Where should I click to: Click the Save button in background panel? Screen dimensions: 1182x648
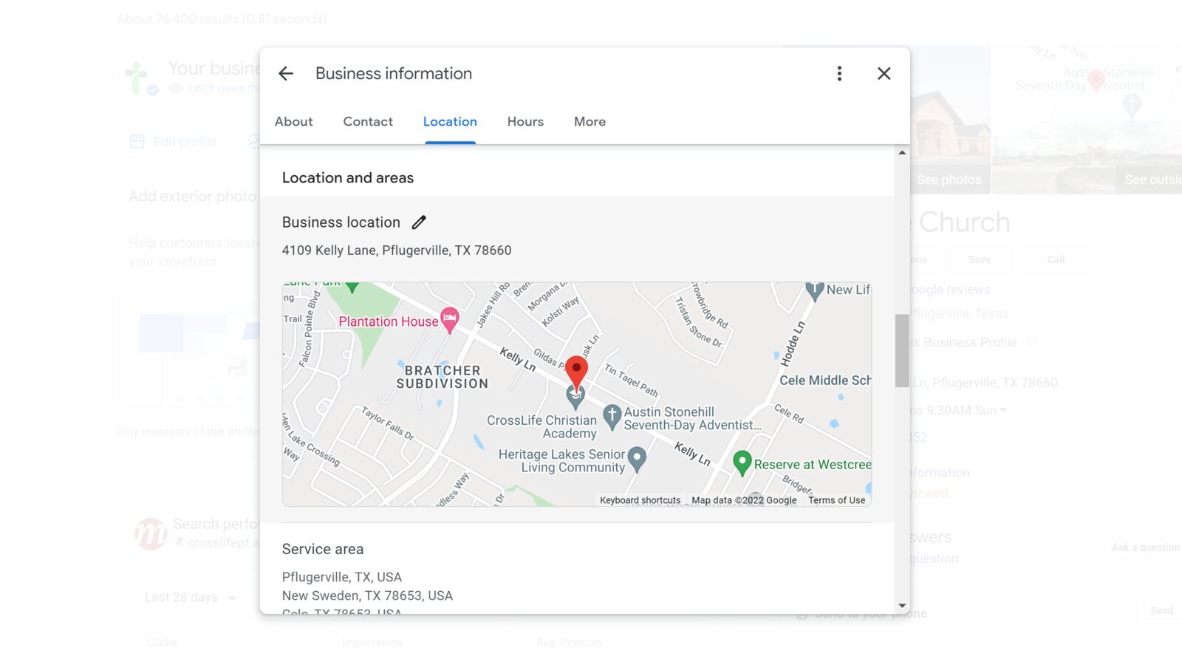pos(980,259)
